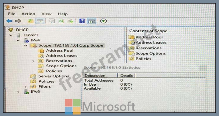
Task: Click the Forward arrow toolbar icon
Action: coord(18,21)
